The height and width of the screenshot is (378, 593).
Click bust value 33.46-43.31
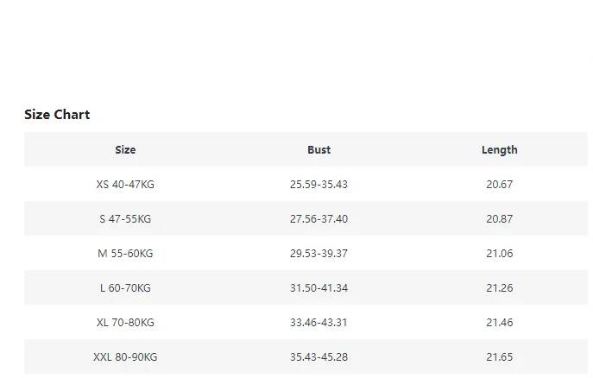[319, 322]
